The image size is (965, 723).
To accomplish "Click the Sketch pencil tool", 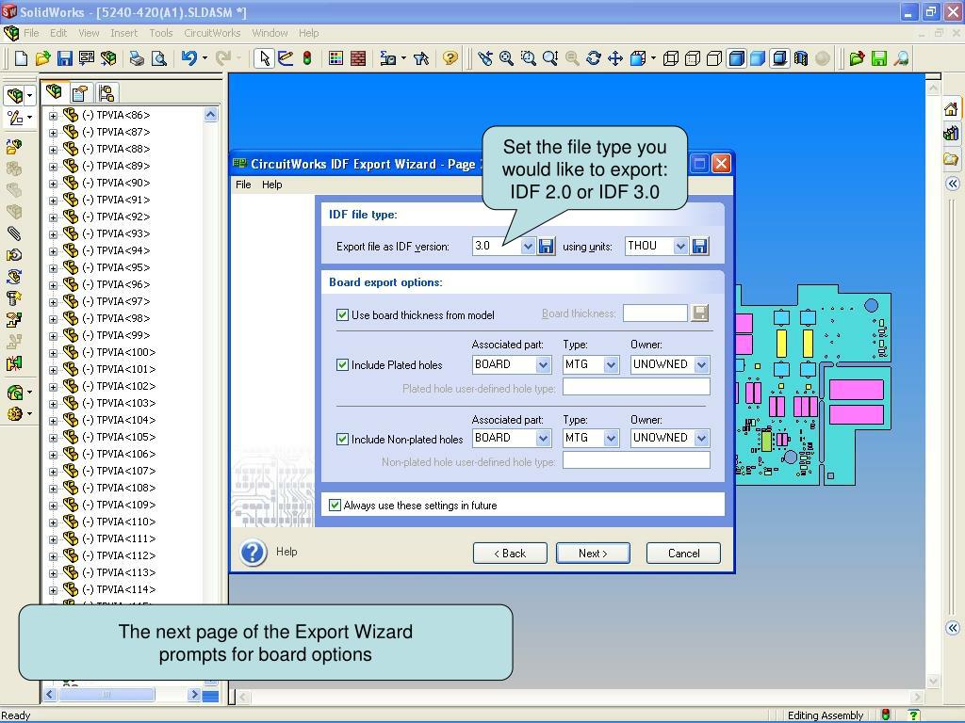I will click(286, 58).
